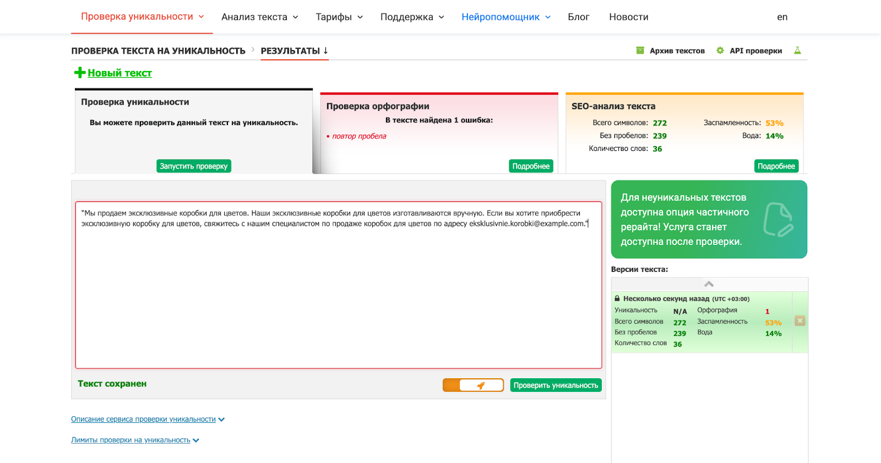Click the document rewrite icon in banner
Screen dimensions: 881x463
pyautogui.click(x=778, y=220)
